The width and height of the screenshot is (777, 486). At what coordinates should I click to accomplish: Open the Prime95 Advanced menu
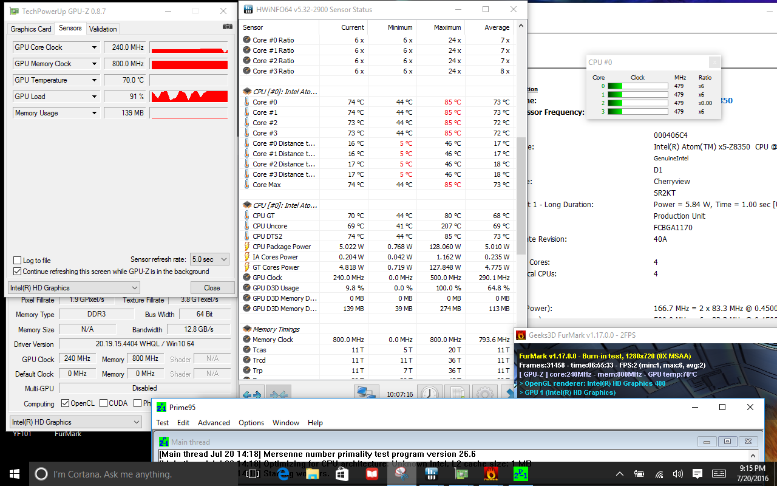tap(214, 423)
